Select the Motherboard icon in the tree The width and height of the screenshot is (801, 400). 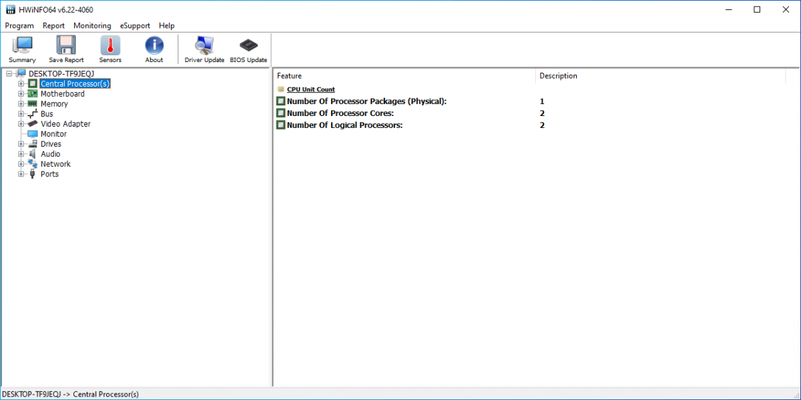[33, 94]
